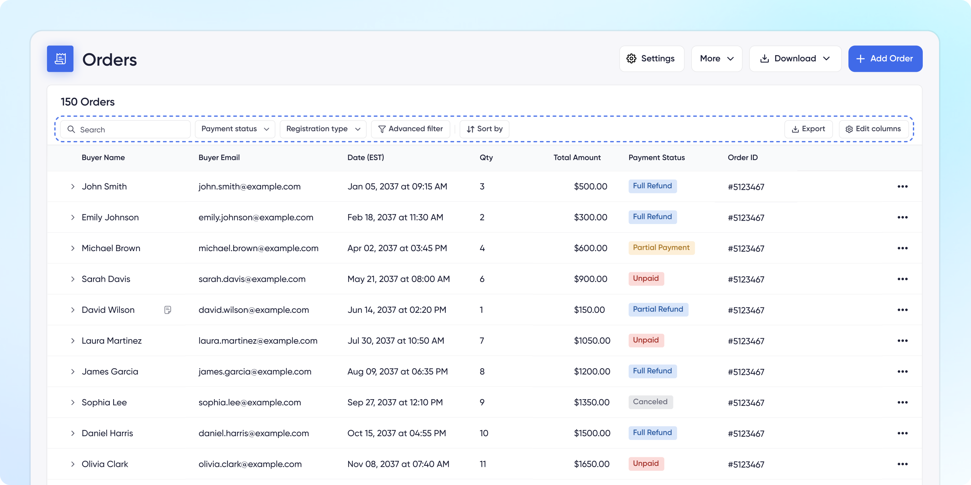This screenshot has width=971, height=485.
Task: Expand the Emily Johnson order row
Action: click(x=73, y=218)
